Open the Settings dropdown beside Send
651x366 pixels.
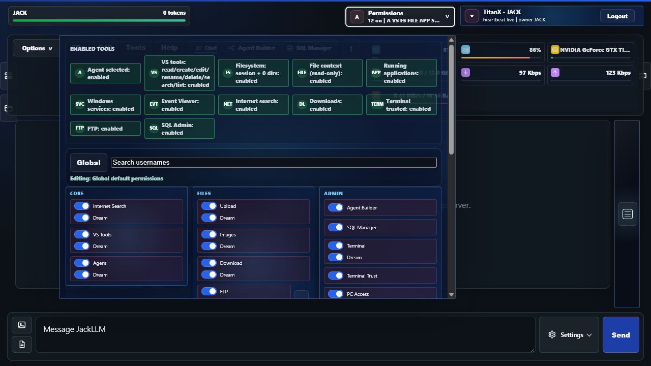pyautogui.click(x=570, y=335)
